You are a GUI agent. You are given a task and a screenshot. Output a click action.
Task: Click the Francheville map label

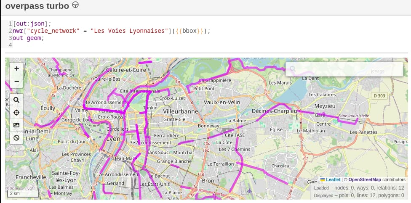pyautogui.click(x=31, y=177)
